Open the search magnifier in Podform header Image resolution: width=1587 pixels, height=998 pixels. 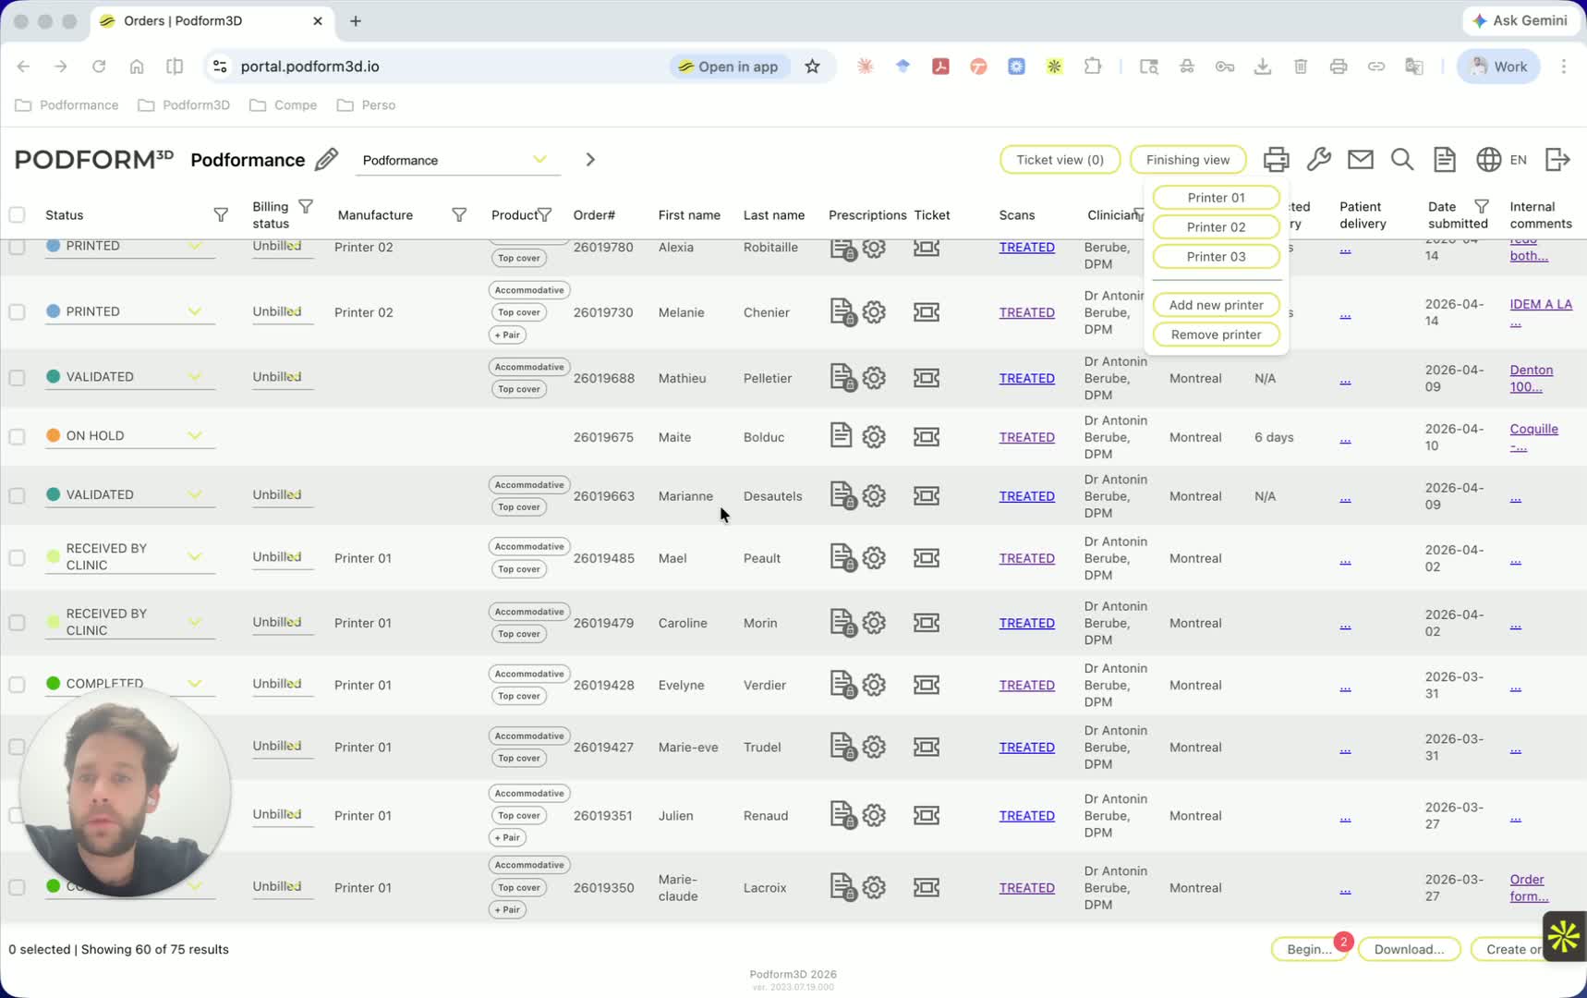(1401, 160)
